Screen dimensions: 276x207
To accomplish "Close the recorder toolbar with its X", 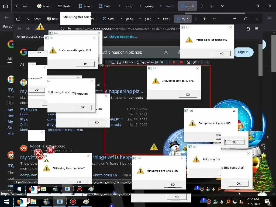I will point(208,62).
